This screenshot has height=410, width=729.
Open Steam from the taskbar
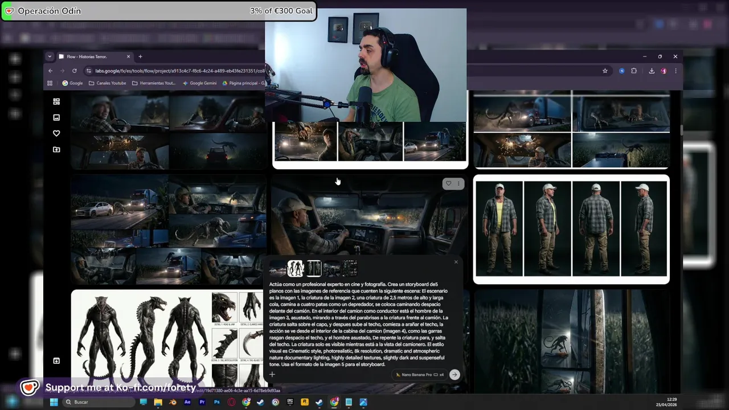pyautogui.click(x=260, y=402)
